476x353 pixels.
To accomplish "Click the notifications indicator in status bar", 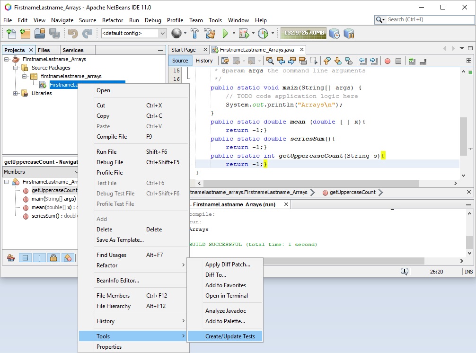I will [405, 271].
